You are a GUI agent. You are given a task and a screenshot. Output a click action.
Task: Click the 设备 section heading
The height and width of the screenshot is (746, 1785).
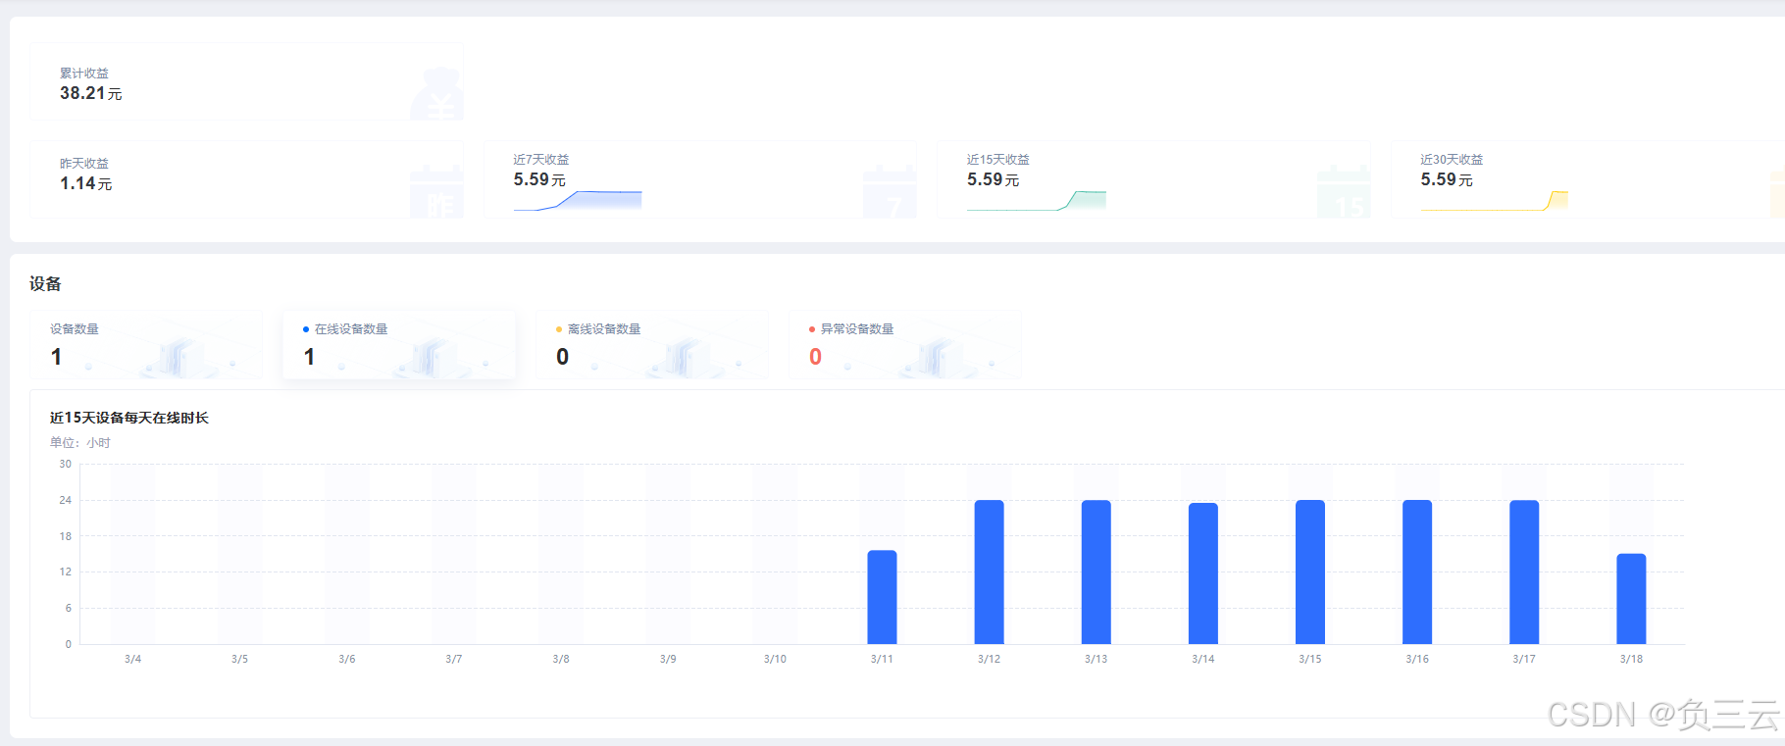tap(45, 284)
